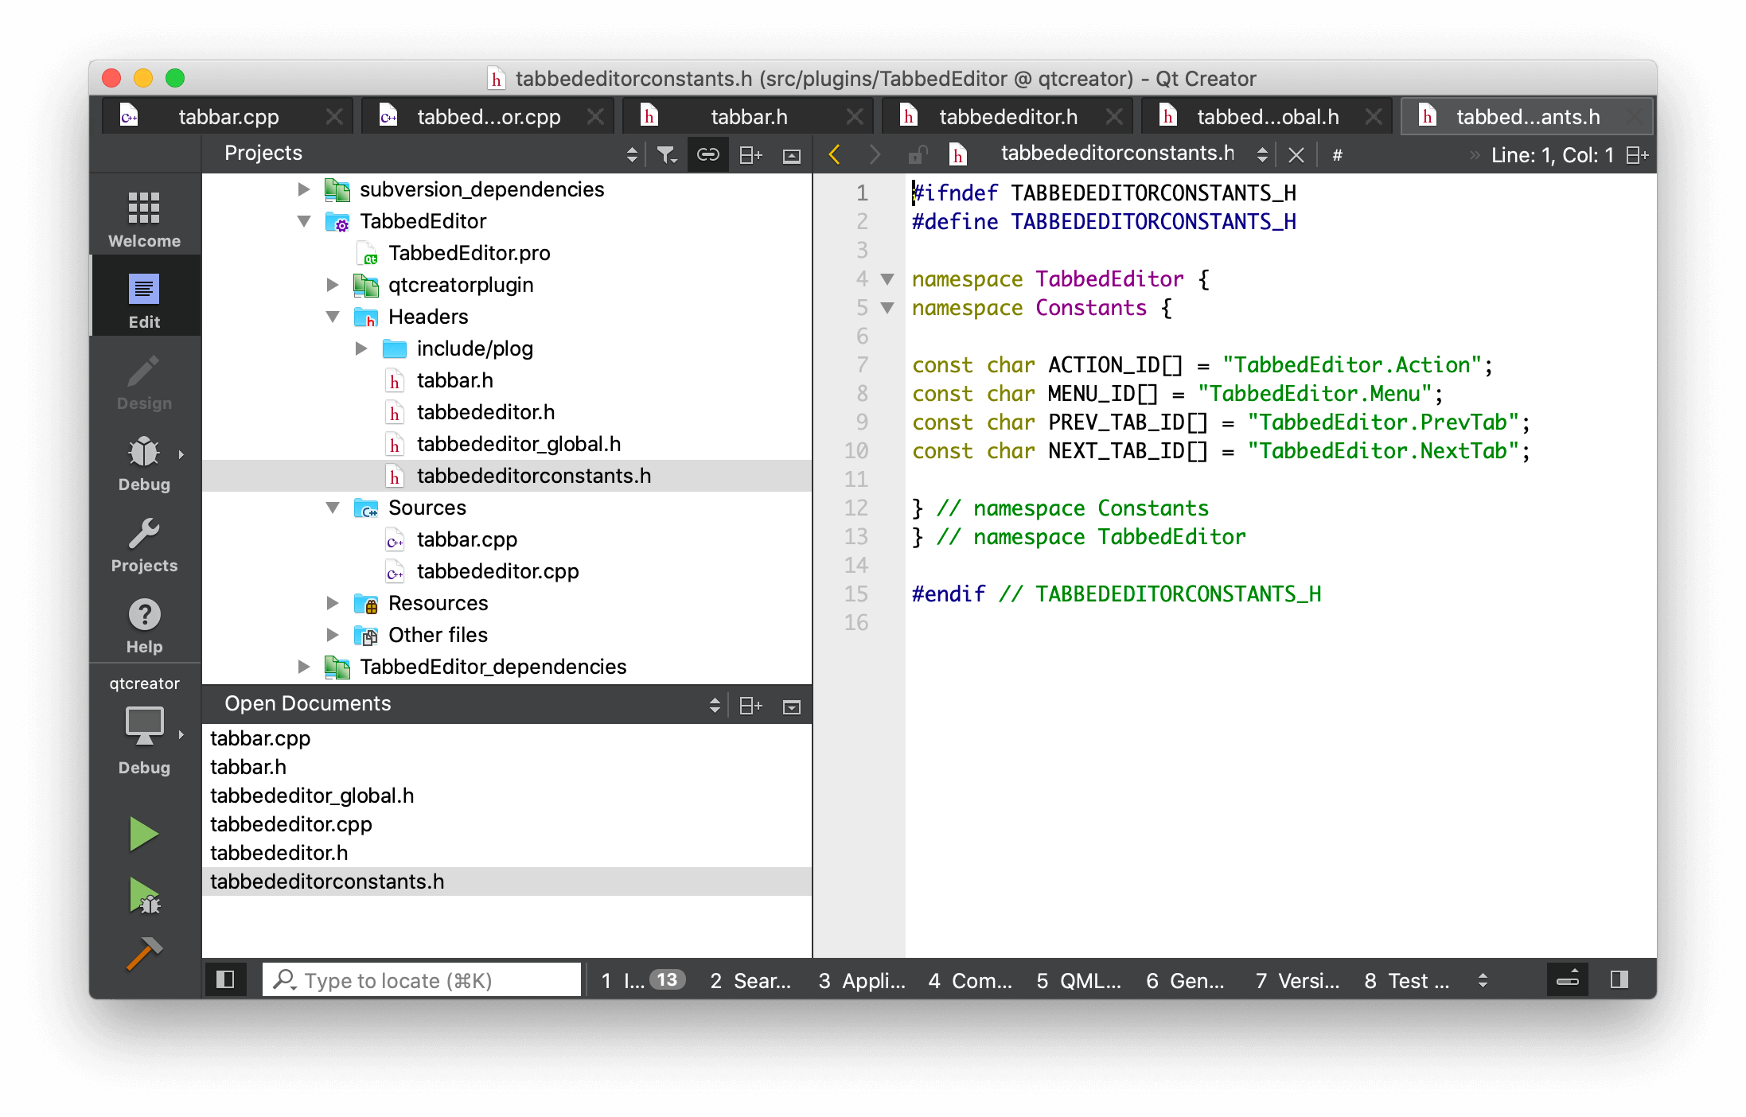The image size is (1746, 1117).
Task: Click the filter tree funnel icon
Action: coord(666,154)
